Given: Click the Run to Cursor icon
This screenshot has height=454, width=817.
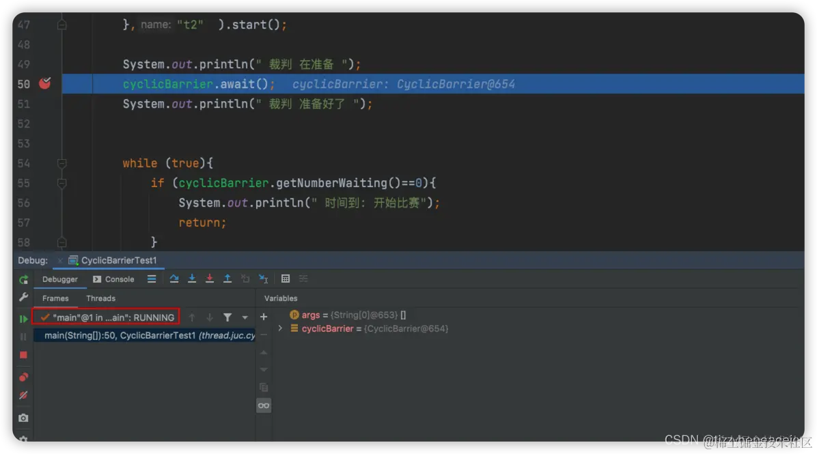Looking at the screenshot, I should click(x=263, y=279).
